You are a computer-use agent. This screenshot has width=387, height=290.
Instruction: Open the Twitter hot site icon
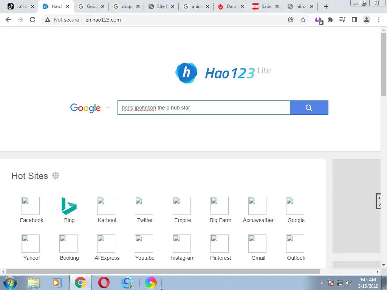coord(144,206)
